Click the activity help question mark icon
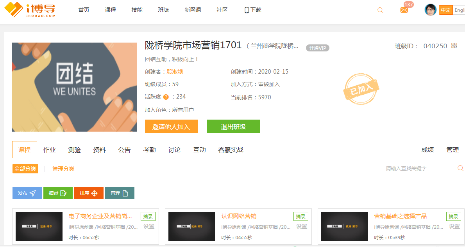465x247 pixels. 166,97
